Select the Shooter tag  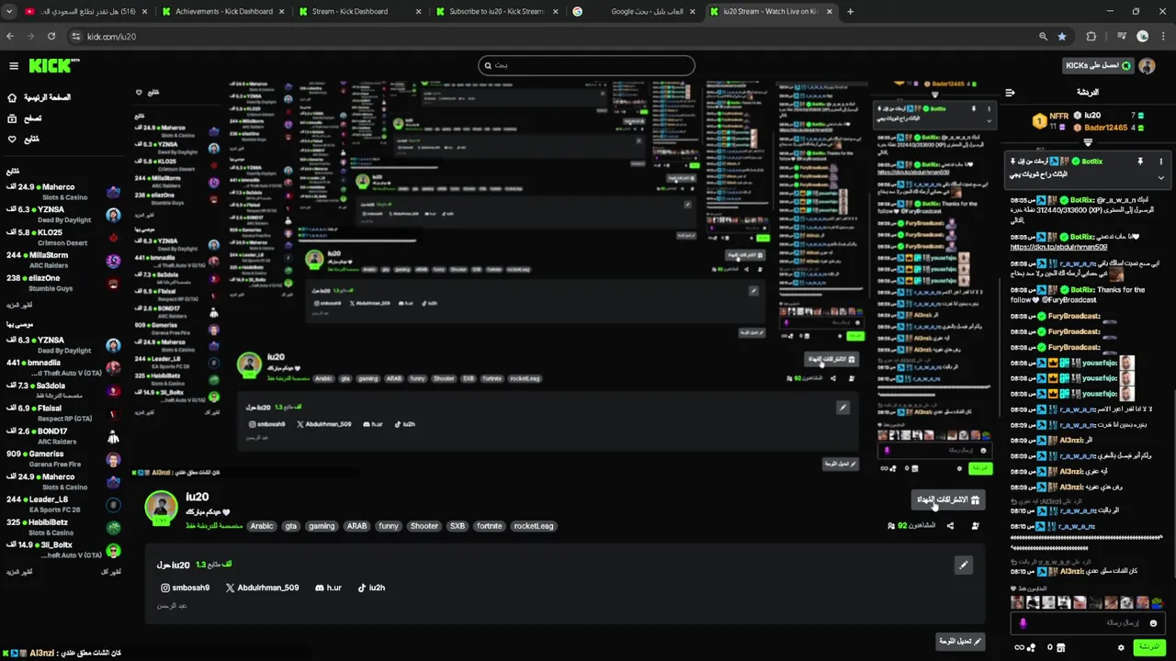[x=424, y=526]
